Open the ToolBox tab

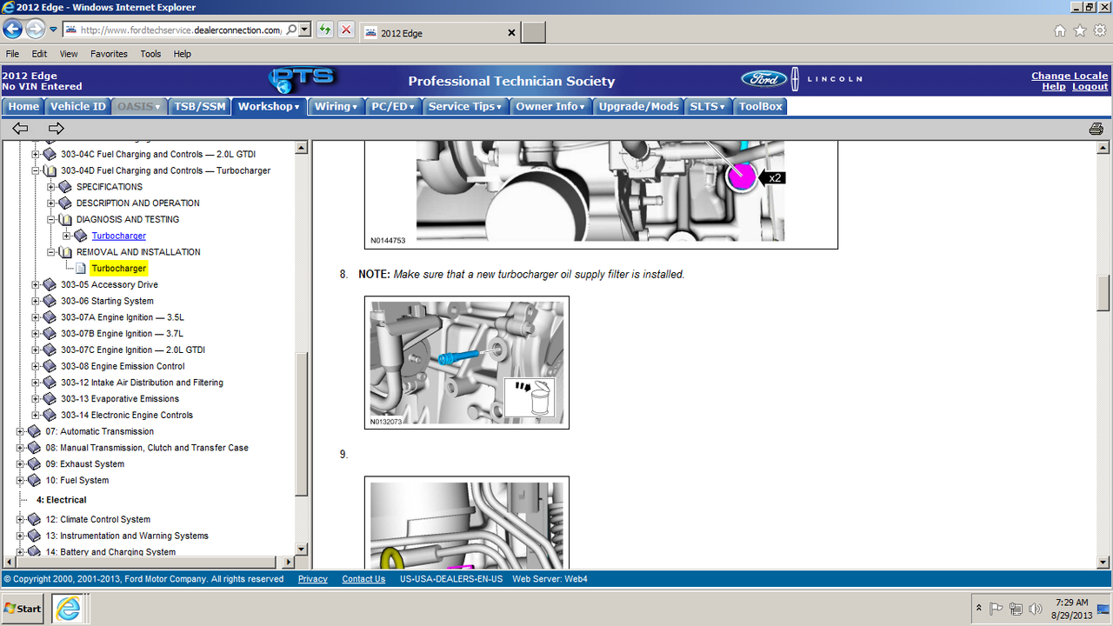coord(760,107)
